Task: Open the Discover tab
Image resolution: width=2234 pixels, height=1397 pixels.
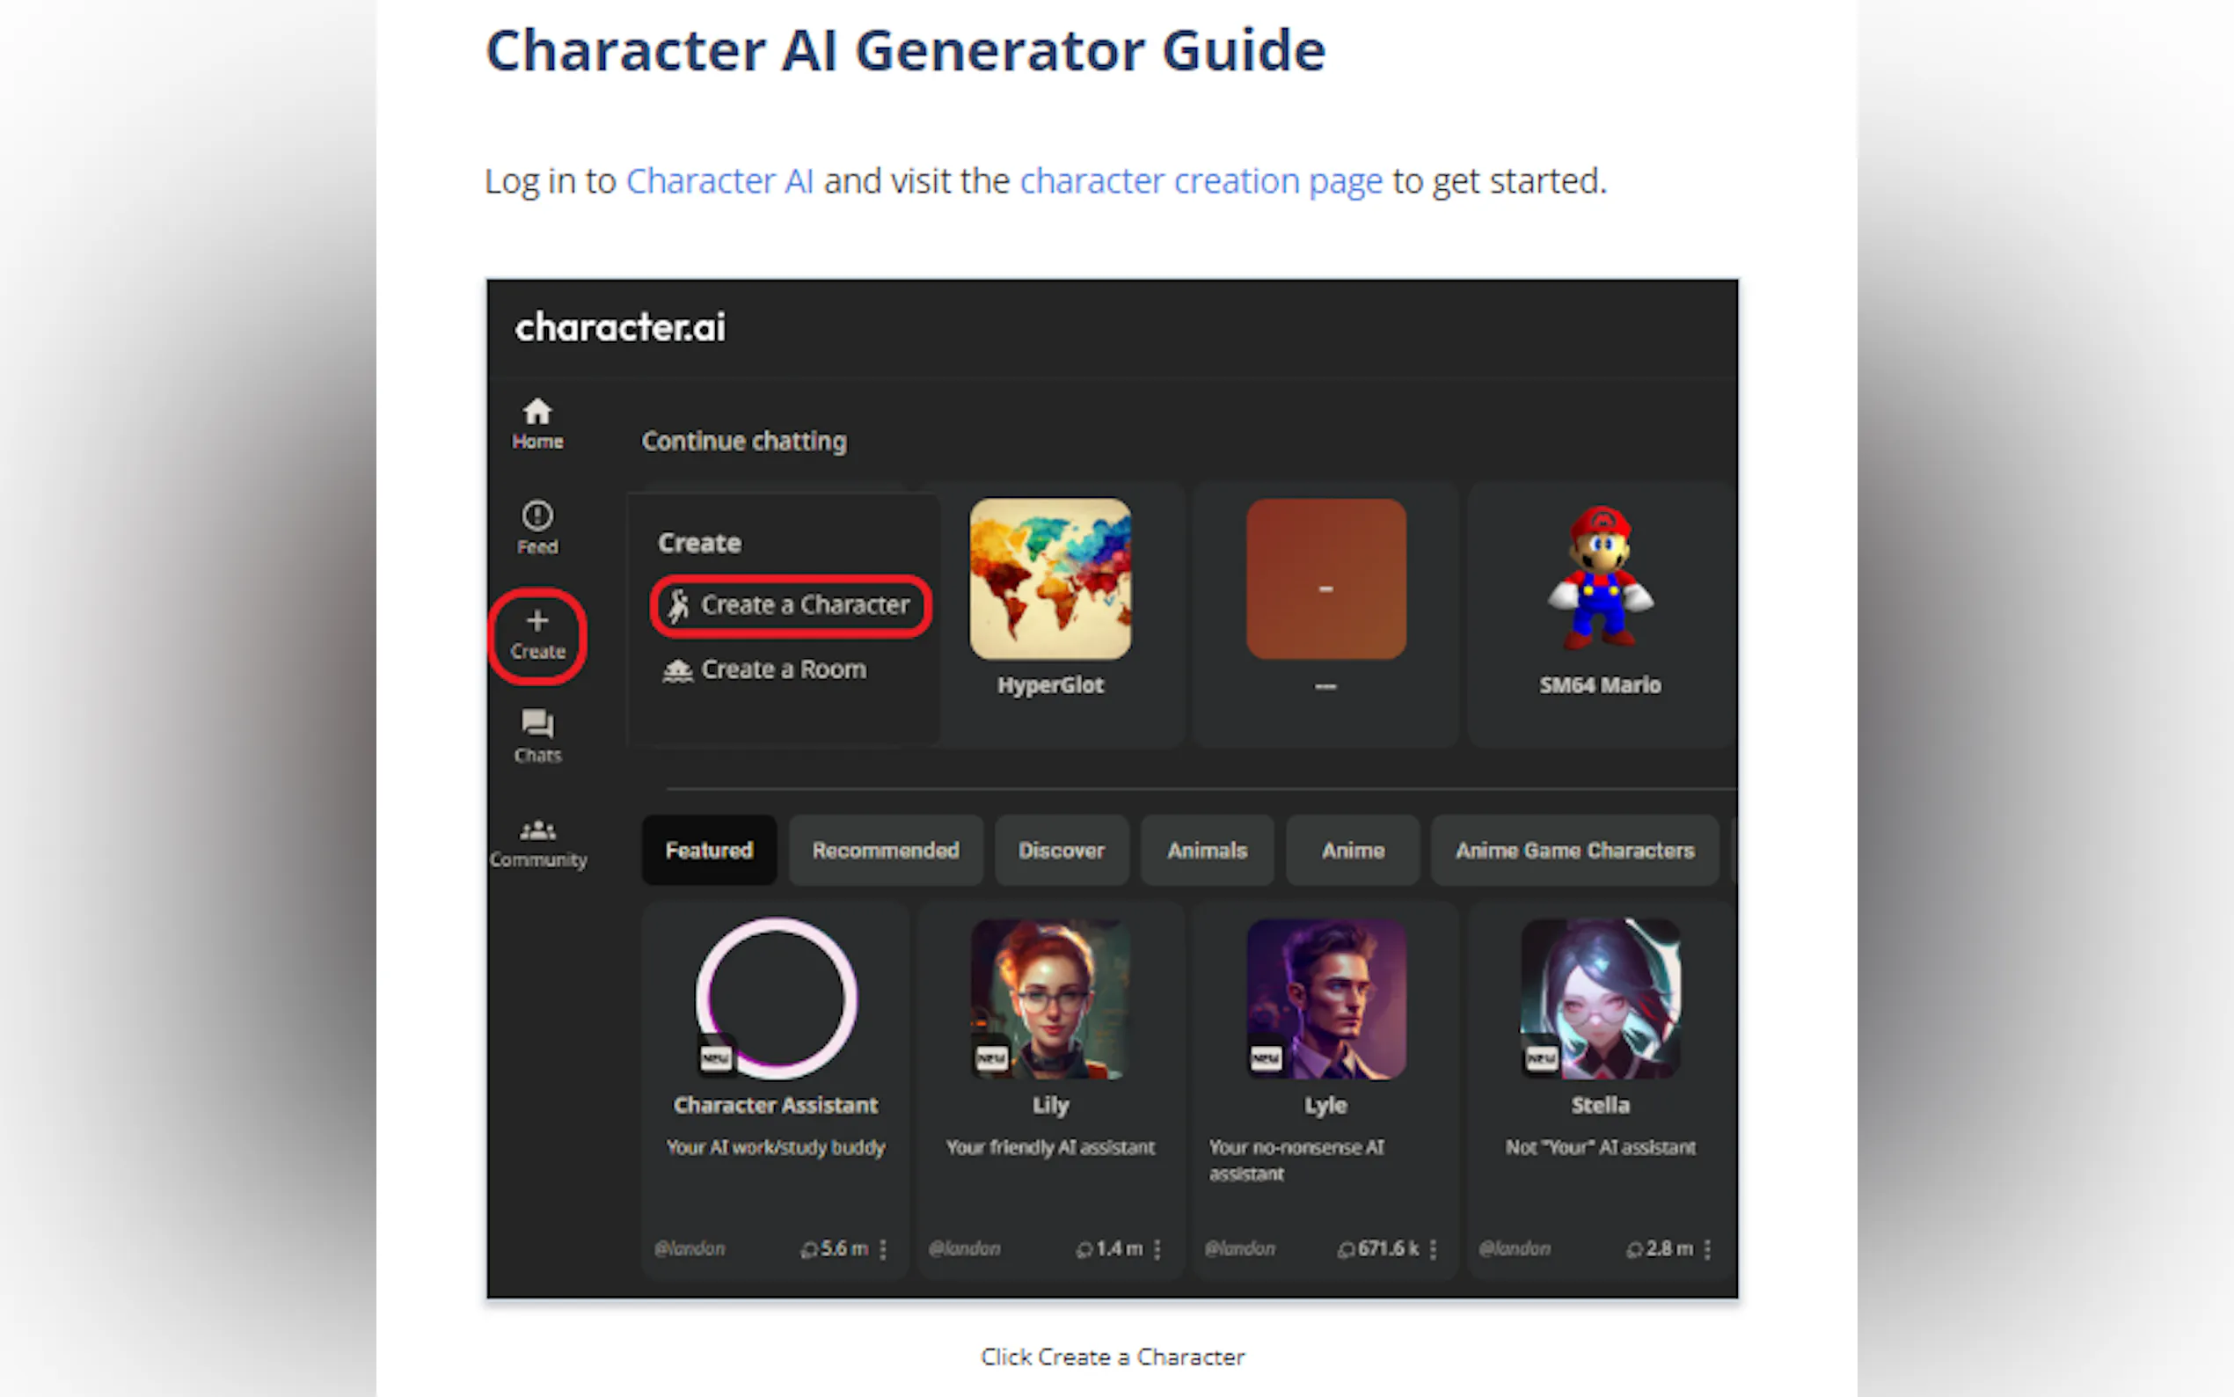Action: coord(1061,850)
